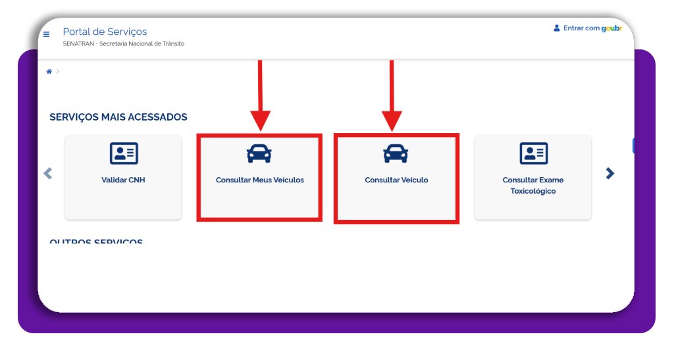Open the Consultar Exame Toxicológico text label
The image size is (674, 353).
pyautogui.click(x=533, y=185)
